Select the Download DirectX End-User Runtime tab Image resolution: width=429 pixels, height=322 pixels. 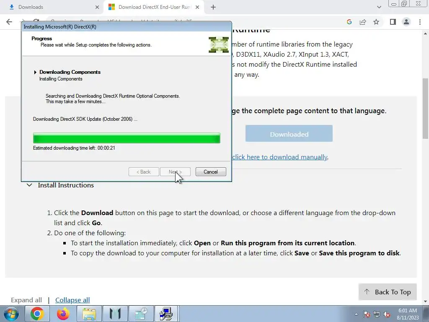pos(154,7)
